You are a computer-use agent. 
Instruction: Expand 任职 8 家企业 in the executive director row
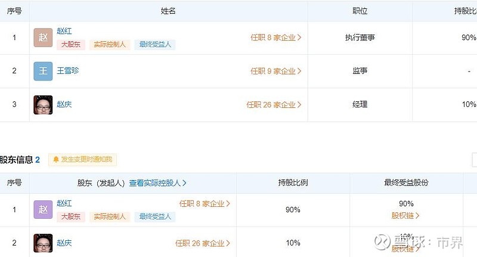(275, 38)
